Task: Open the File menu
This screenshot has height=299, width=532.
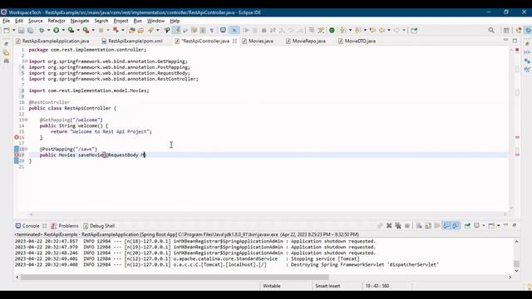Action: click(6, 21)
